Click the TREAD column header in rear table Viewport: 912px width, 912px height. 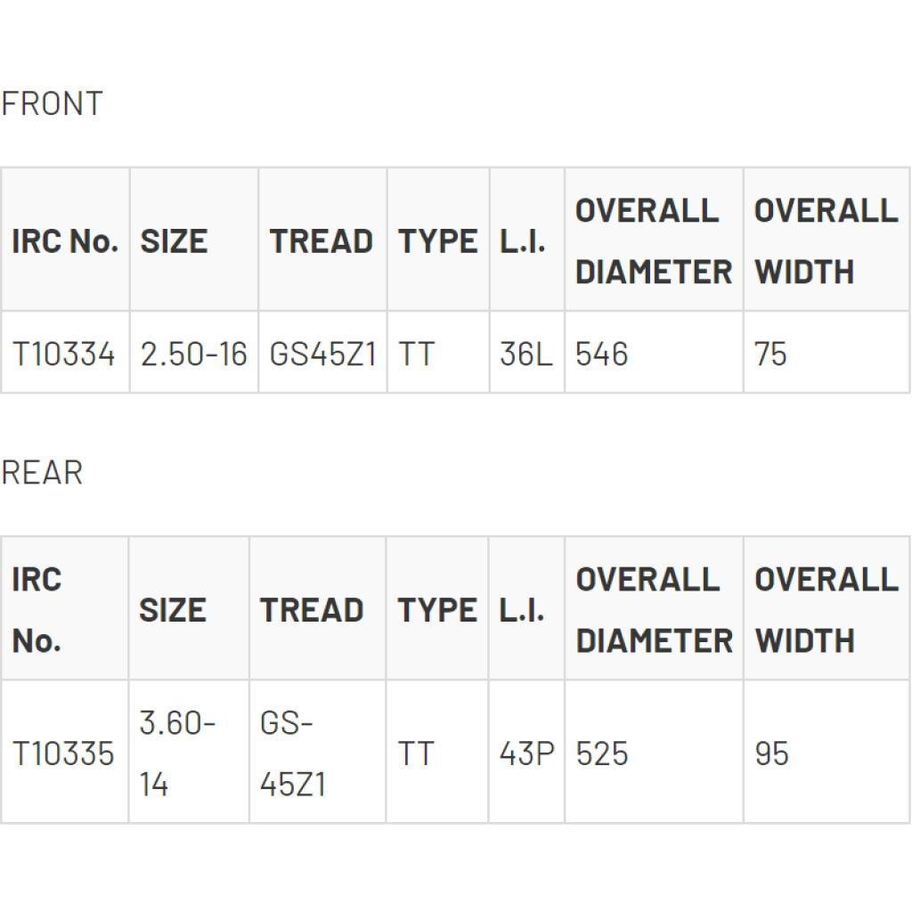312,610
